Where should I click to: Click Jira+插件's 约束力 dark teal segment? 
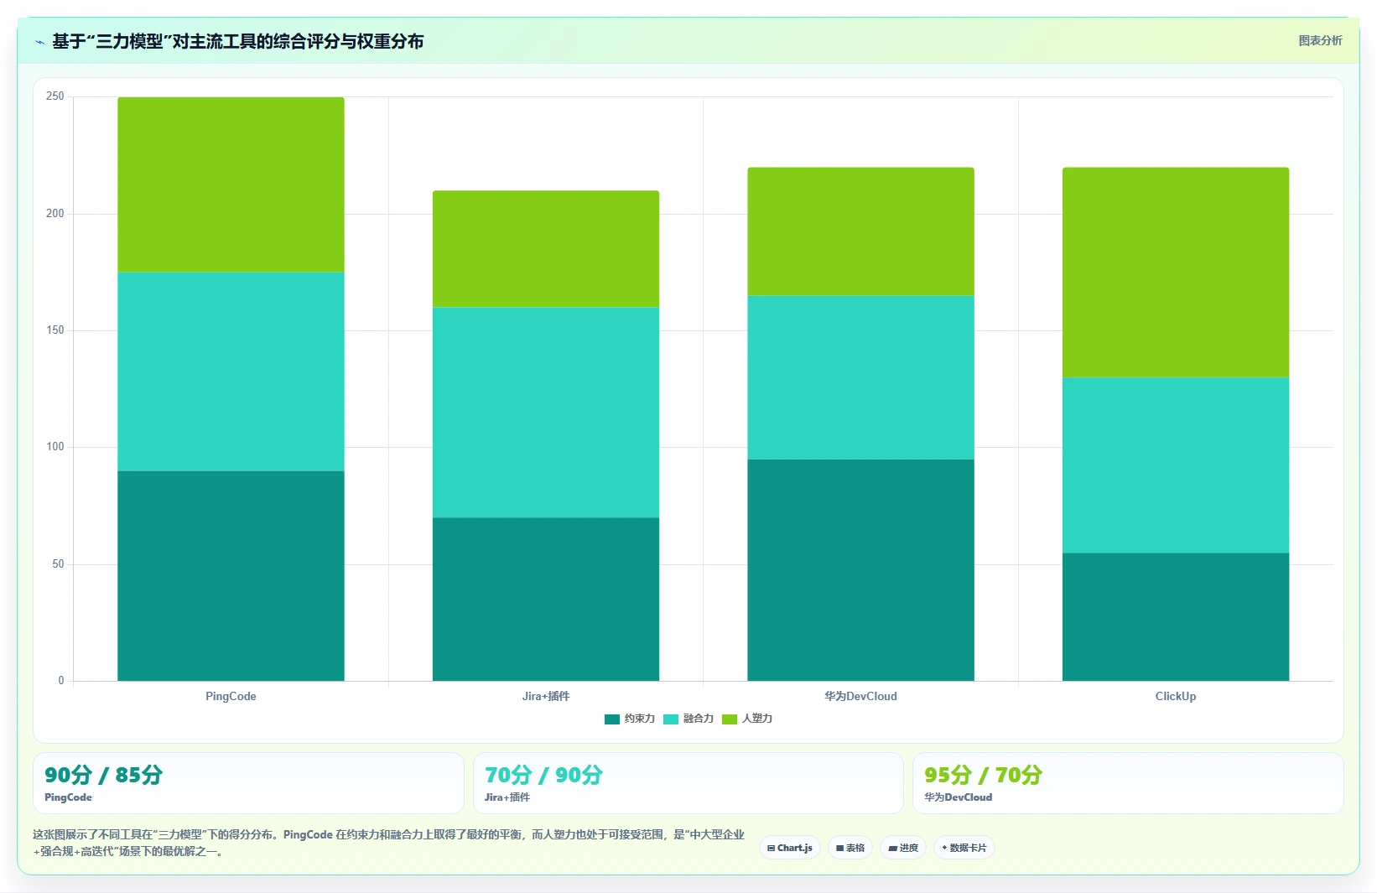(x=546, y=600)
